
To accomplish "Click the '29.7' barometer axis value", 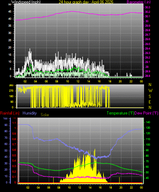I will [x=148, y=35].
